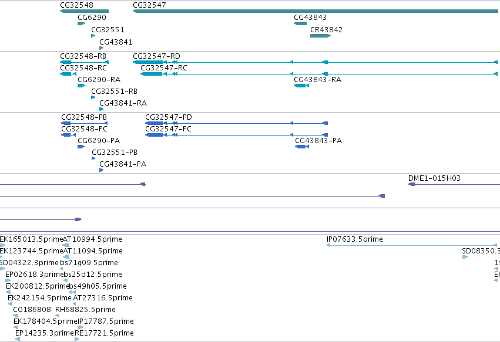Click the AT11094.5prime EST glyph

tap(66, 257)
